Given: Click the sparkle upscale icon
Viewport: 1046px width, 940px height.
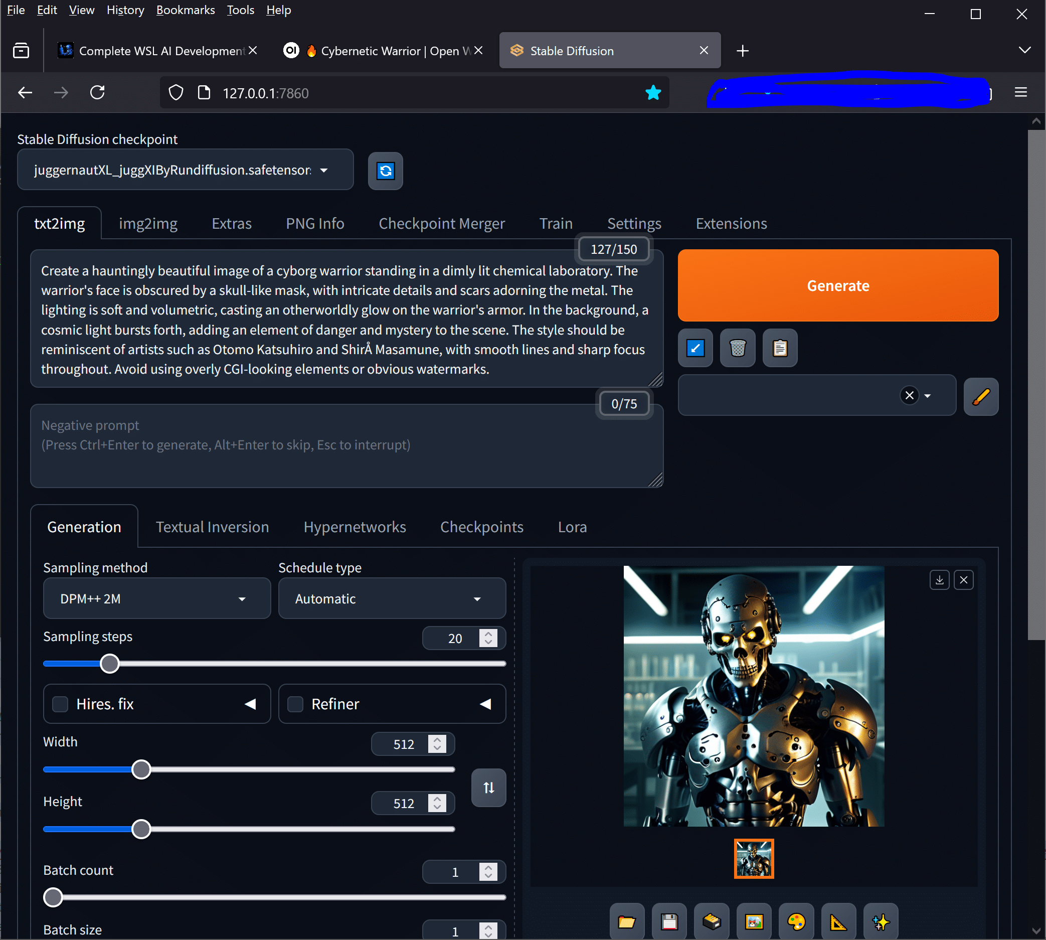Looking at the screenshot, I should [x=881, y=921].
